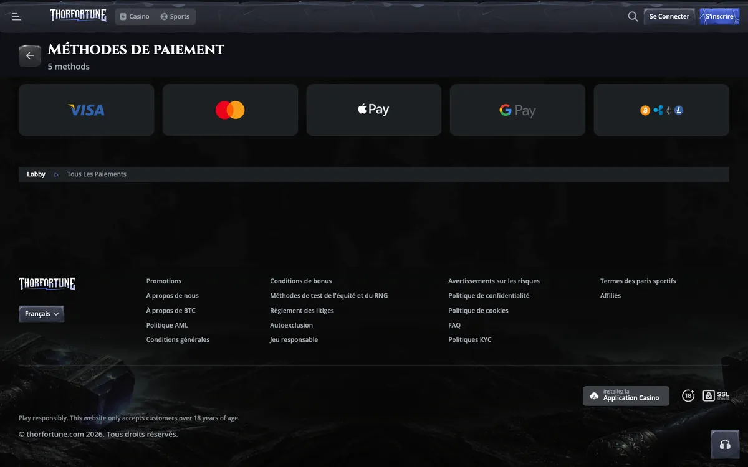Click the Méthodes de paiement heading
Image resolution: width=748 pixels, height=467 pixels.
(x=136, y=50)
